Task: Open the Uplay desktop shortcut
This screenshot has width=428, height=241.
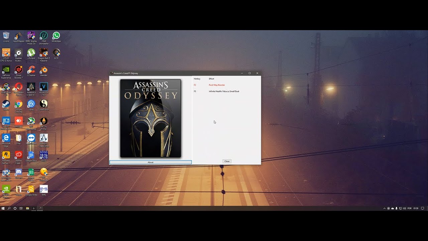Action: coord(31,105)
